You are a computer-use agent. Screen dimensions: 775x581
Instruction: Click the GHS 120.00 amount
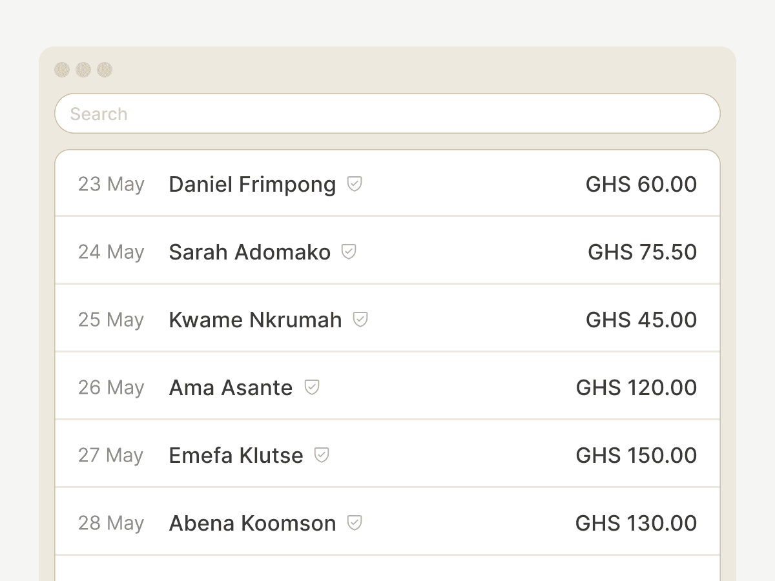[637, 387]
